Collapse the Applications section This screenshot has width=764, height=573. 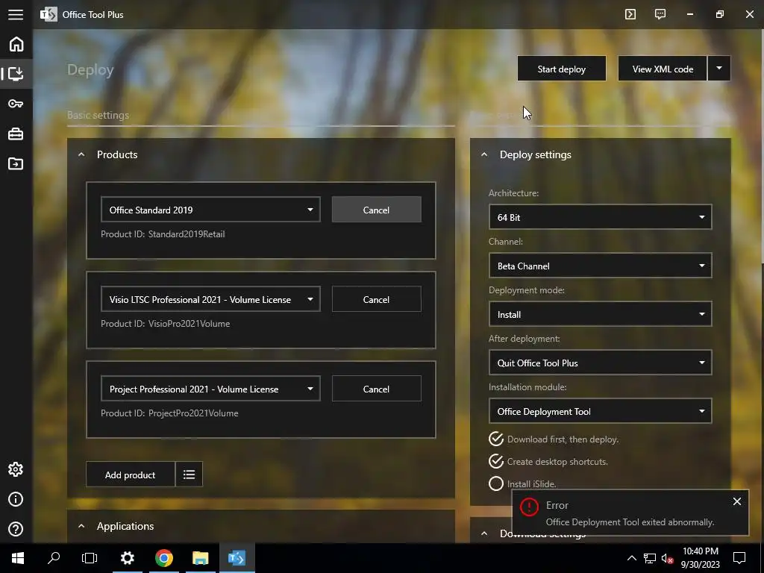pos(81,526)
